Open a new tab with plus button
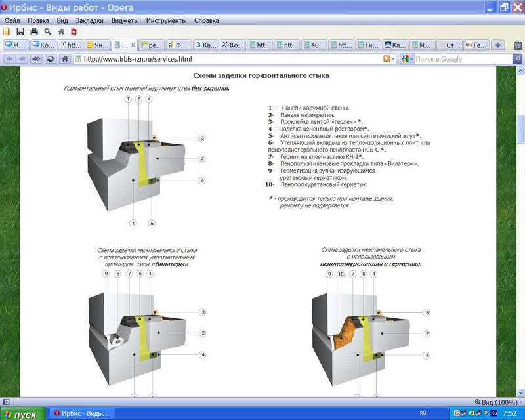The height and width of the screenshot is (420, 525). (x=499, y=45)
